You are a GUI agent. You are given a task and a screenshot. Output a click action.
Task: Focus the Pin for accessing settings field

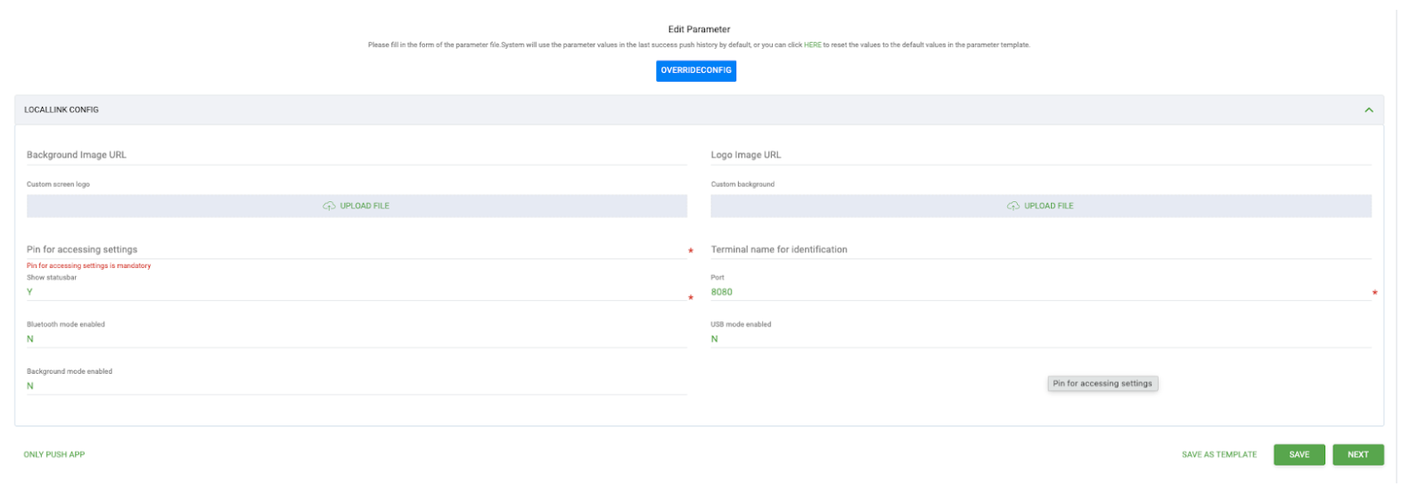coord(357,250)
